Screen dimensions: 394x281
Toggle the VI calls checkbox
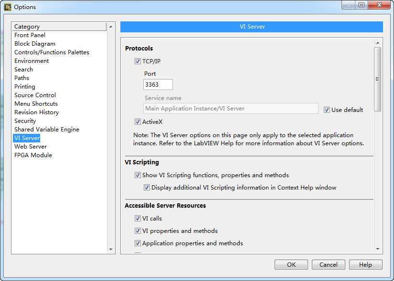[138, 218]
